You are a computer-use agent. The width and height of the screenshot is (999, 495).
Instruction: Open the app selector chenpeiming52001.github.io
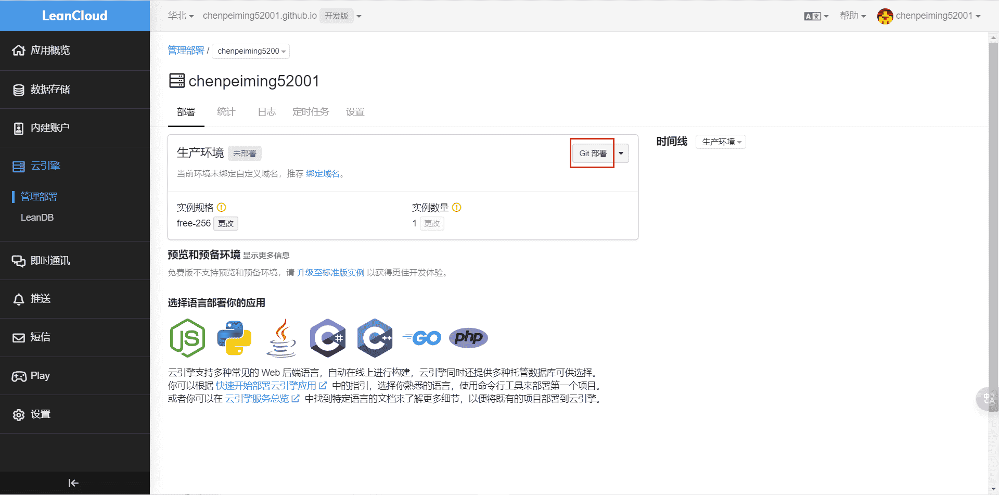click(x=282, y=16)
